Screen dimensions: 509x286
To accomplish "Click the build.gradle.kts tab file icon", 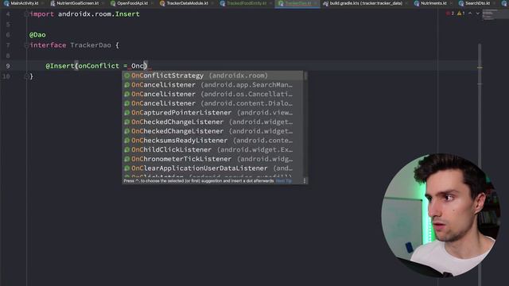I will [x=325, y=3].
